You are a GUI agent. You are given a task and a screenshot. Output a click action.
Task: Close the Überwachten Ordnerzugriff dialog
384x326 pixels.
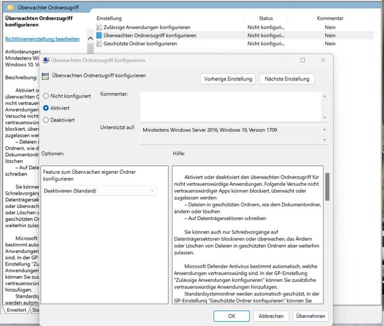point(323,60)
